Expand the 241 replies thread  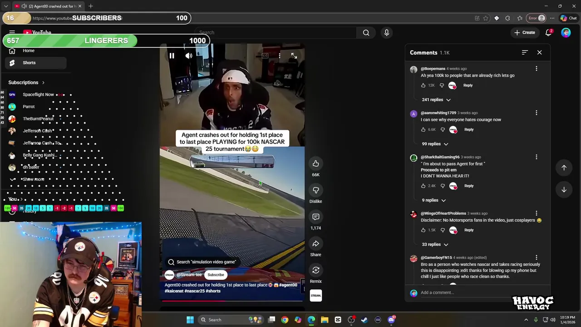(x=436, y=100)
